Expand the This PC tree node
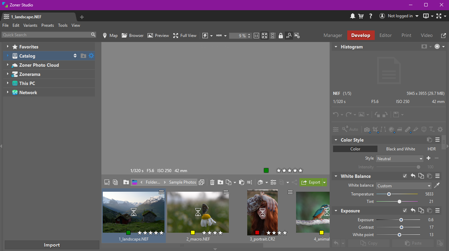Image resolution: width=449 pixels, height=251 pixels. point(7,83)
